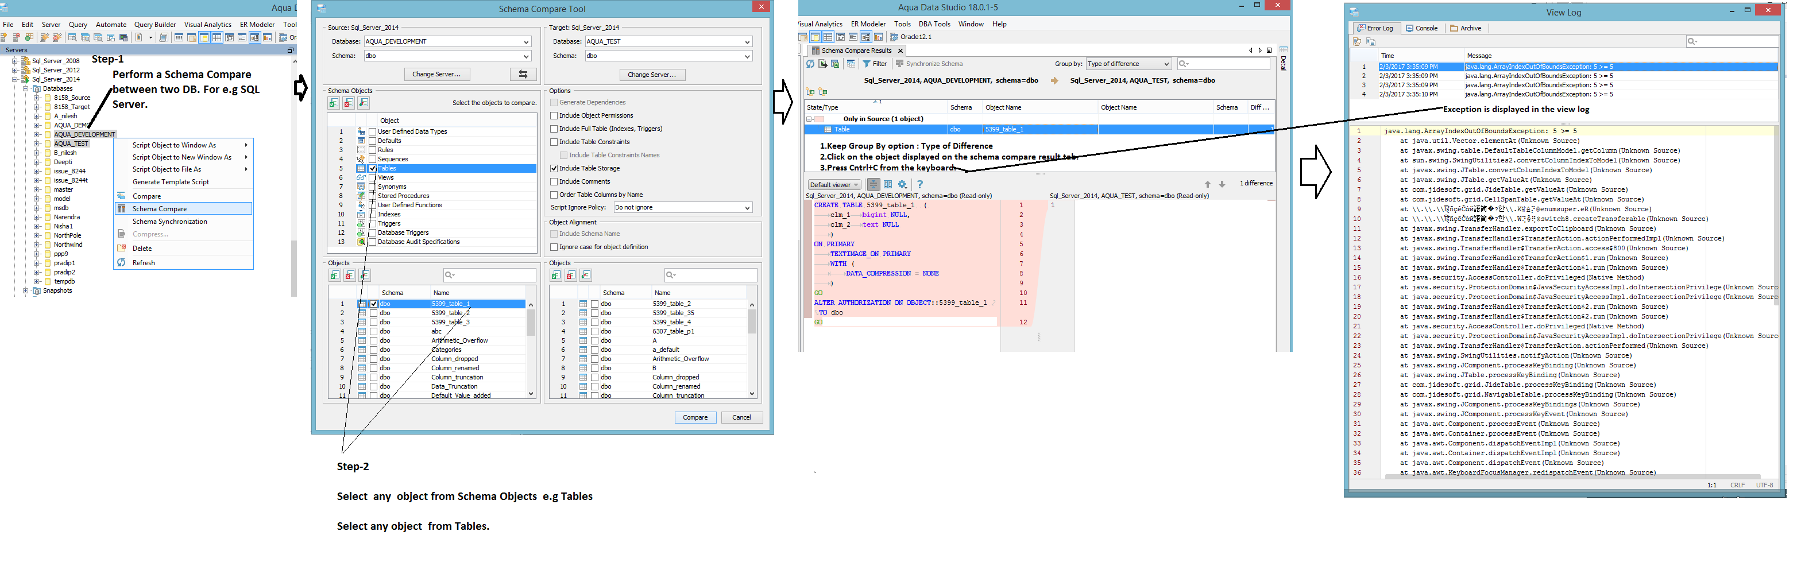Image resolution: width=1801 pixels, height=574 pixels.
Task: Check the Stored Procedures checkbox
Action: pyautogui.click(x=373, y=196)
